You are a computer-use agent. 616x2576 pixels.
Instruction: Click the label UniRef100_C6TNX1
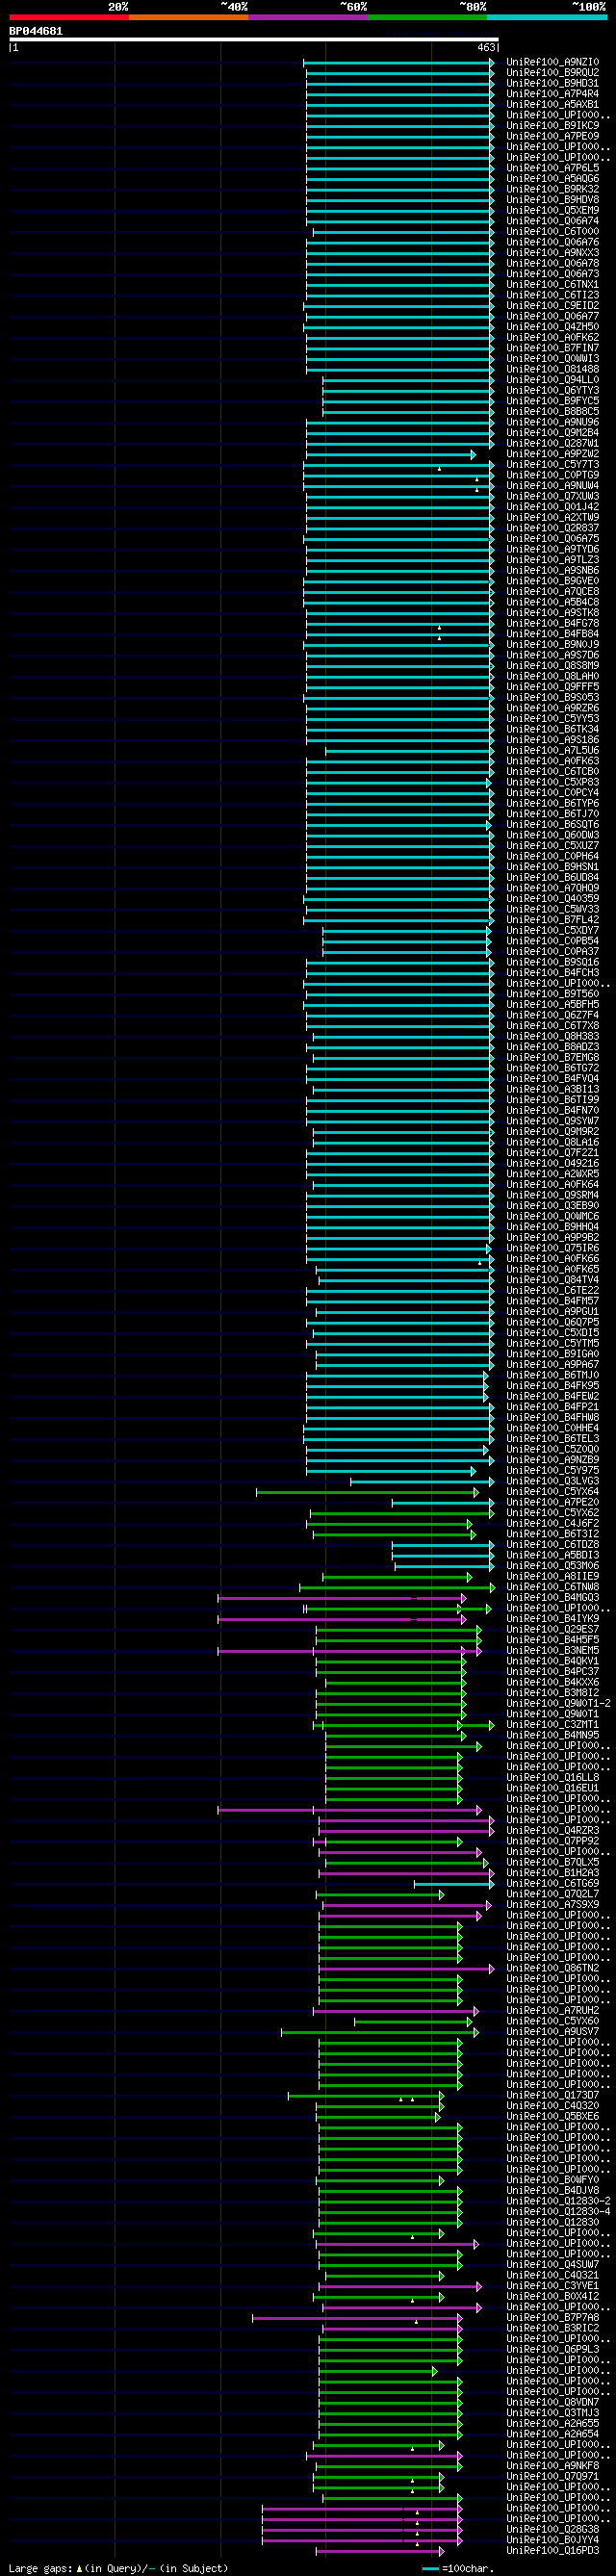(x=553, y=284)
